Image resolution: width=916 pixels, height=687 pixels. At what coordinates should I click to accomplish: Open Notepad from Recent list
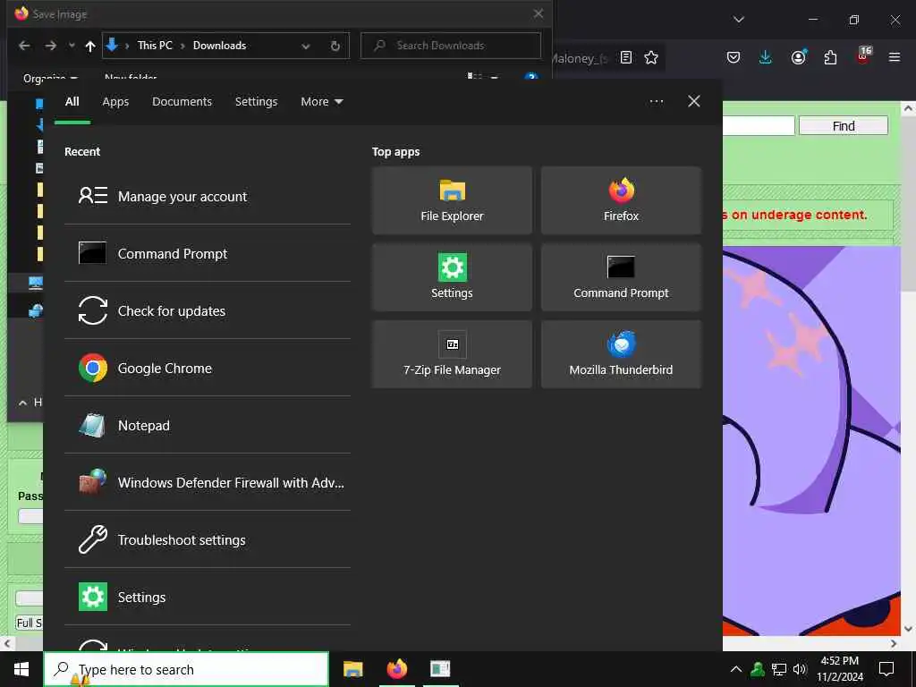(x=208, y=425)
